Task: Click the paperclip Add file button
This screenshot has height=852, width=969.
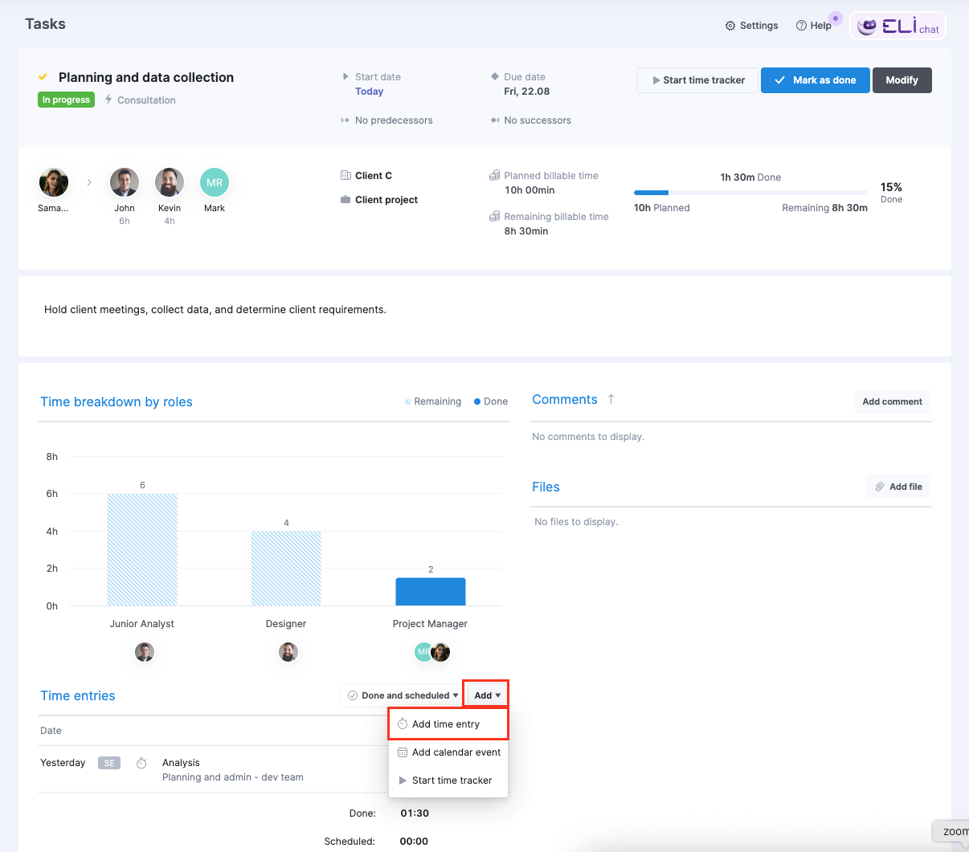Action: (x=898, y=487)
